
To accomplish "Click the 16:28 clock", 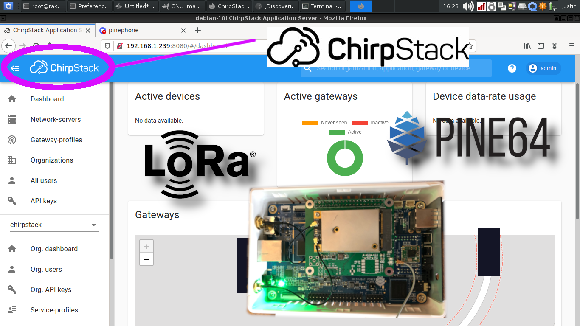I will point(451,6).
